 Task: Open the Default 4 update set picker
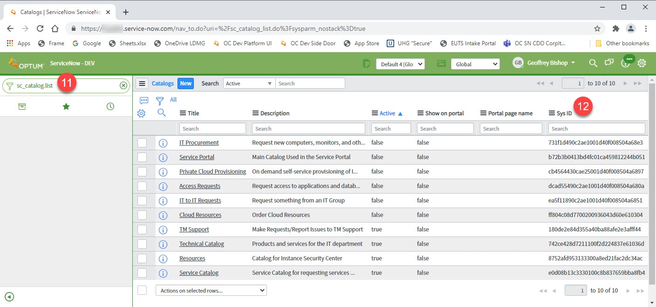point(400,64)
